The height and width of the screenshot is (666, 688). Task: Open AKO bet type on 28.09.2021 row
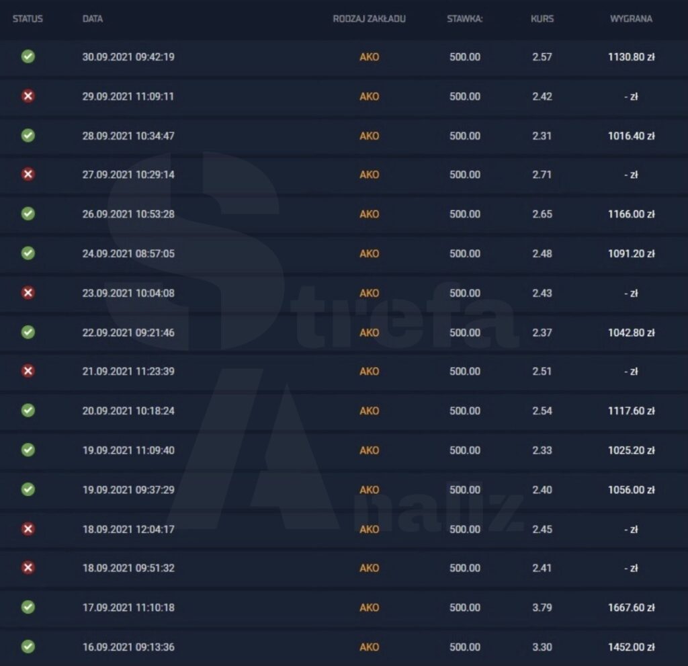pos(370,136)
